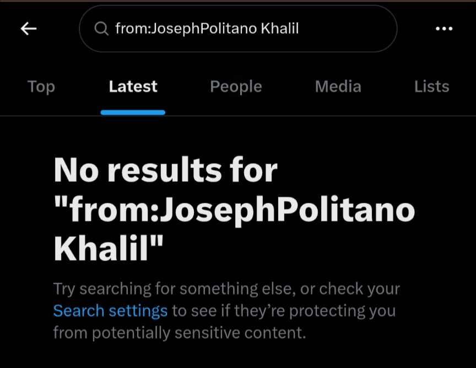Click the magnifying glass search icon
Image resolution: width=476 pixels, height=368 pixels.
101,29
